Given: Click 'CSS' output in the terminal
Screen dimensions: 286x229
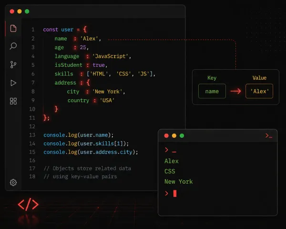Looking at the screenshot, I should (x=170, y=171).
